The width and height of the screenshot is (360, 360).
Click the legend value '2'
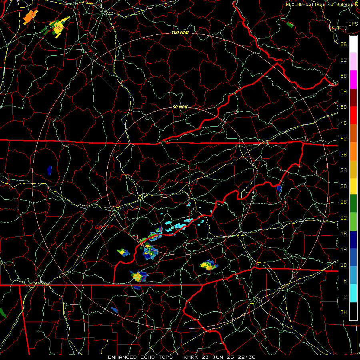[345, 297]
